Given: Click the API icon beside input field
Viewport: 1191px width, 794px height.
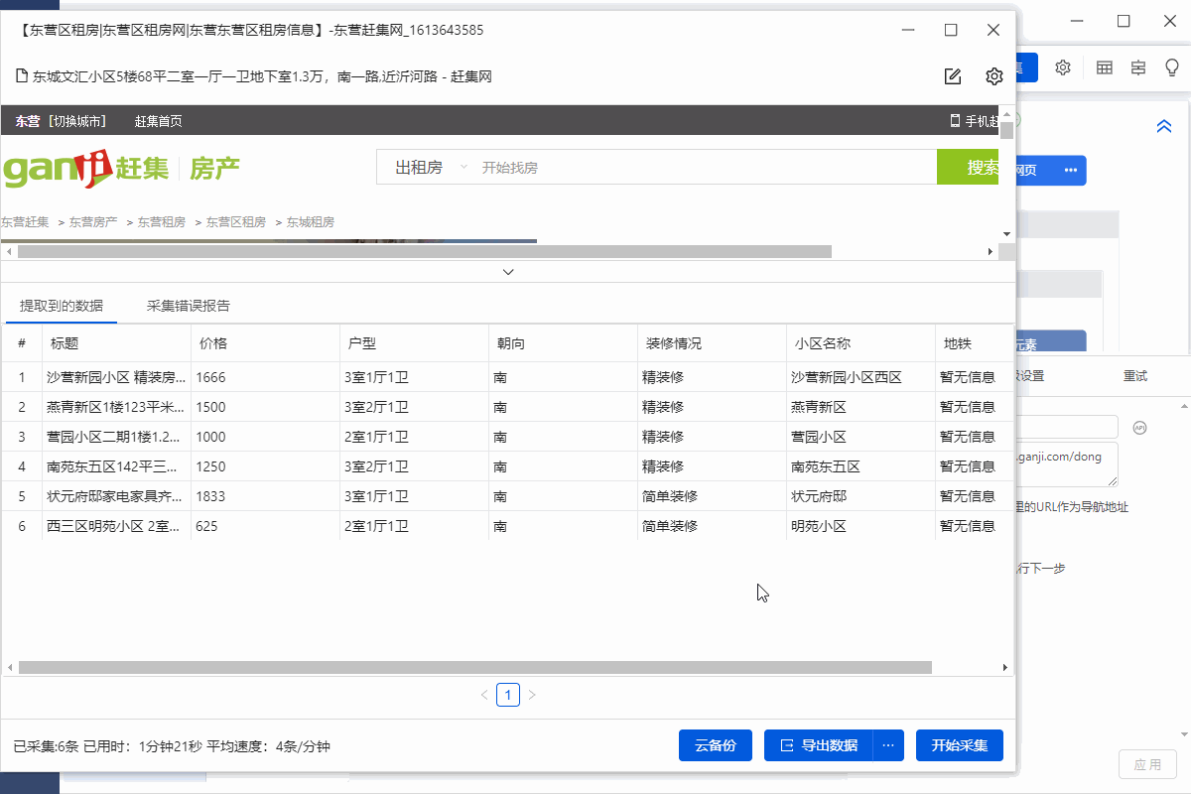Looking at the screenshot, I should pyautogui.click(x=1140, y=428).
